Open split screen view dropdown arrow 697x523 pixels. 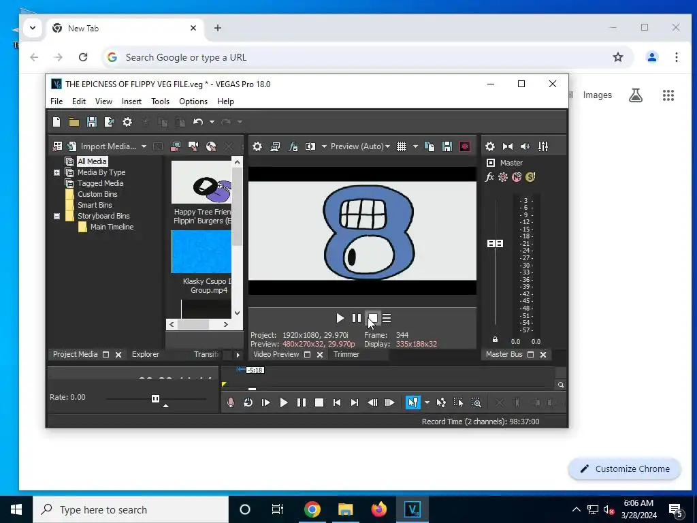click(324, 146)
